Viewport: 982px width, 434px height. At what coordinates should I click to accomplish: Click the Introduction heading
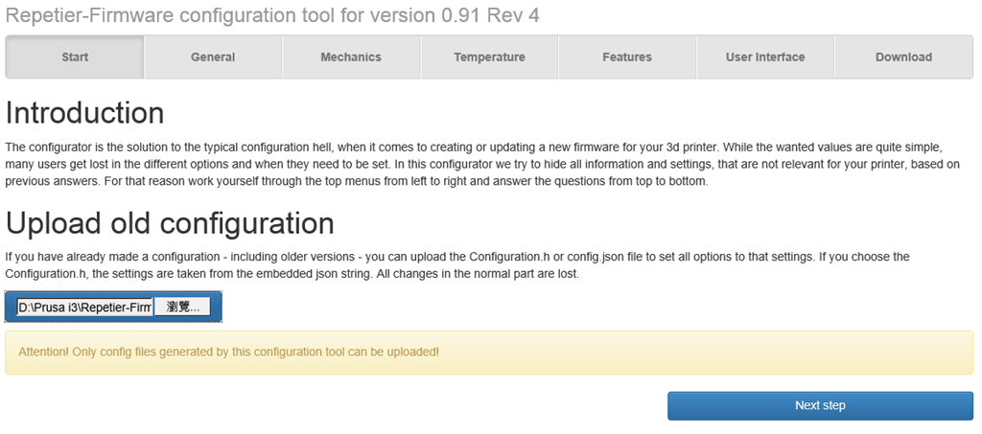[84, 113]
